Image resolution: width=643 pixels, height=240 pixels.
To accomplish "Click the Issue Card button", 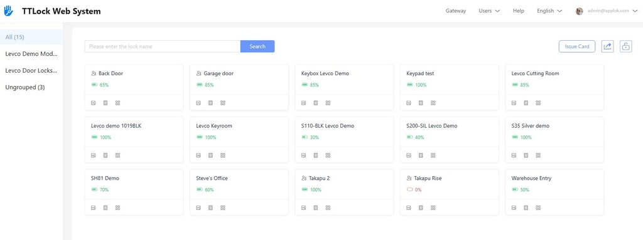I will 577,46.
